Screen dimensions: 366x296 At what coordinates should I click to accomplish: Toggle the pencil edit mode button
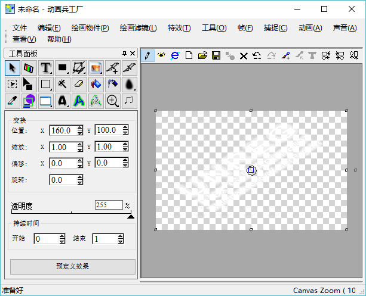pos(147,55)
